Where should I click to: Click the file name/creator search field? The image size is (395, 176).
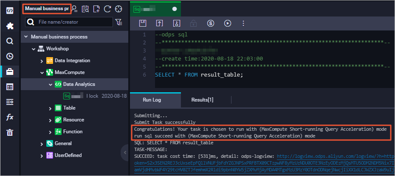coord(69,22)
